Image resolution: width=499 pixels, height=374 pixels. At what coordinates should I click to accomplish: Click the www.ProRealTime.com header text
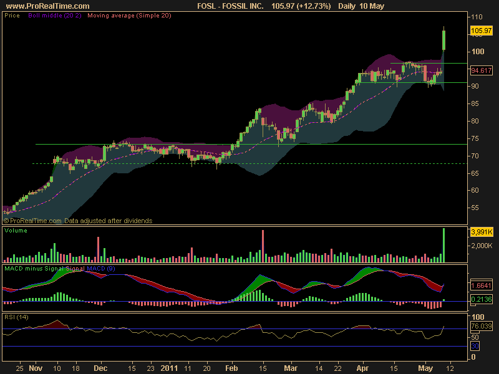pyautogui.click(x=48, y=6)
